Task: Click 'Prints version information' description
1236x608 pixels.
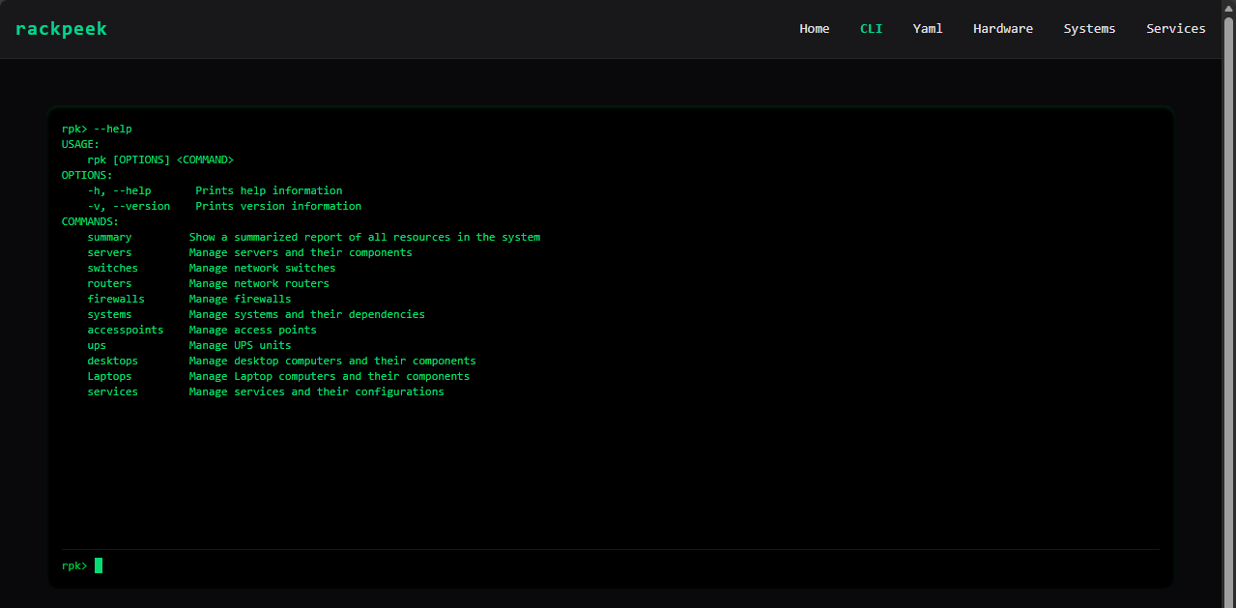Action: tap(278, 206)
